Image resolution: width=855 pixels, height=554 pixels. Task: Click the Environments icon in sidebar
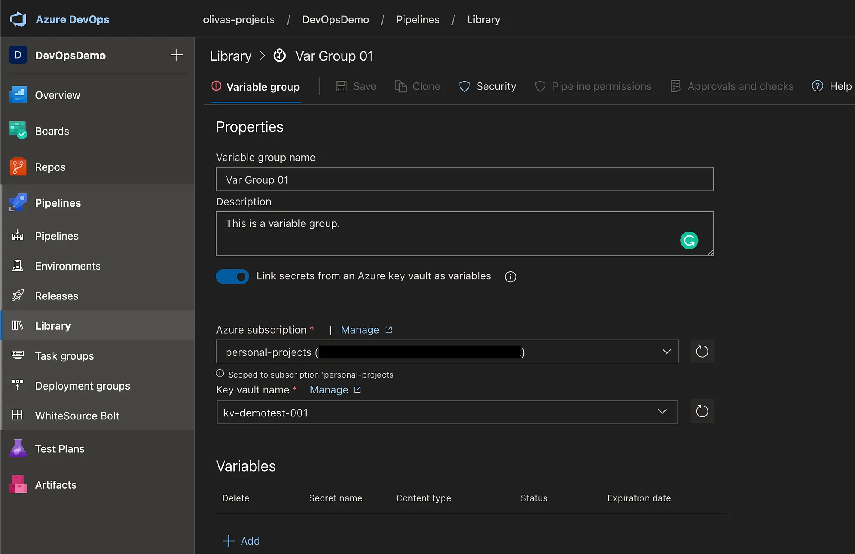point(18,266)
